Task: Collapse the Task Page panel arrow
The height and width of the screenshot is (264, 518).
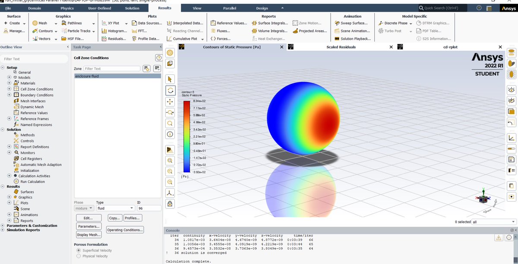Action: (x=161, y=47)
